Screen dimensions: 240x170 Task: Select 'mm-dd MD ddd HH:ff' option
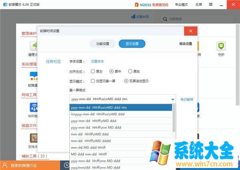coord(109,148)
